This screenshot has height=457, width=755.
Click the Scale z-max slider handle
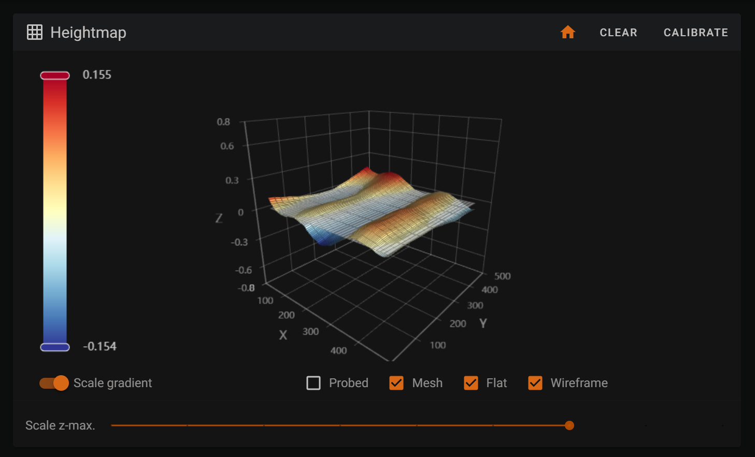tap(569, 425)
